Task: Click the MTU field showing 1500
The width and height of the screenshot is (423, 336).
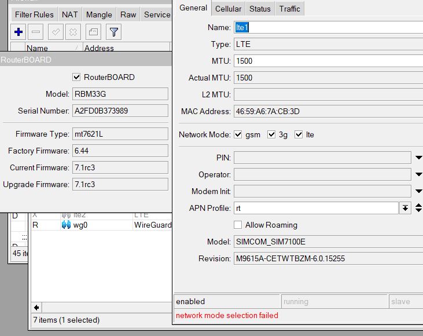Action: (328, 61)
